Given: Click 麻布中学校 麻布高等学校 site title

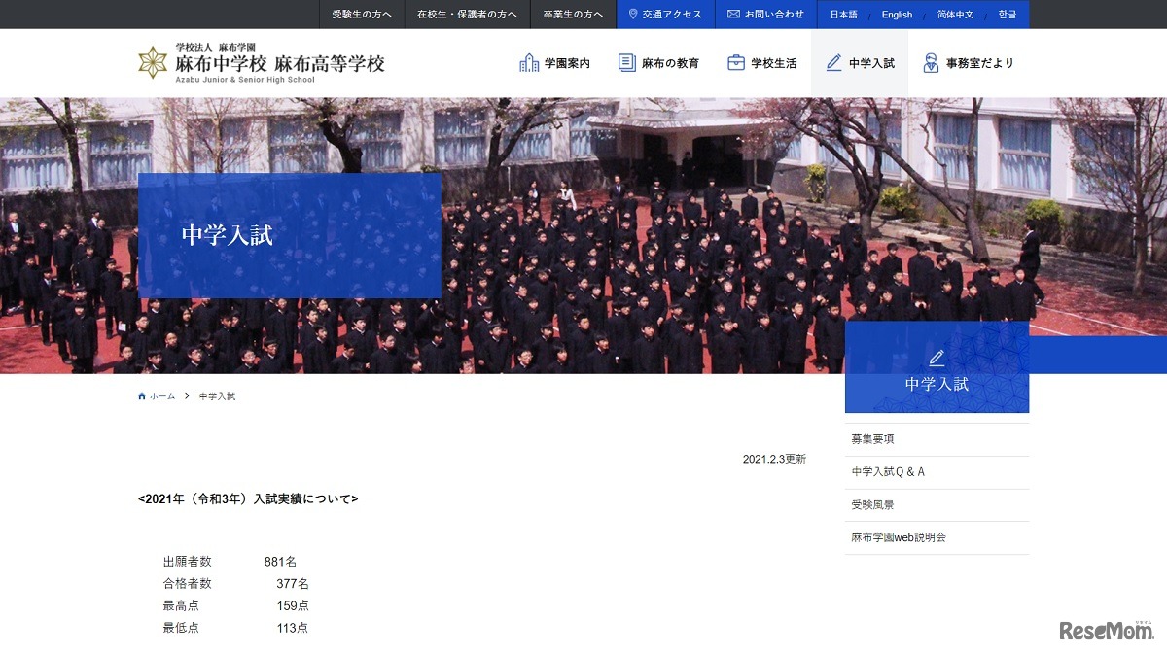Looking at the screenshot, I should [x=280, y=64].
